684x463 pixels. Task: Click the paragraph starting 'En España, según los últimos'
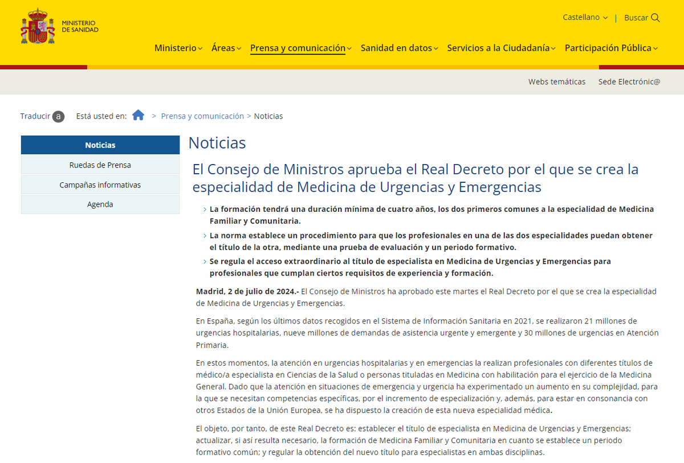[427, 333]
